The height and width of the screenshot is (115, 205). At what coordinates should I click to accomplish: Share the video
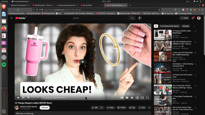click(x=110, y=108)
